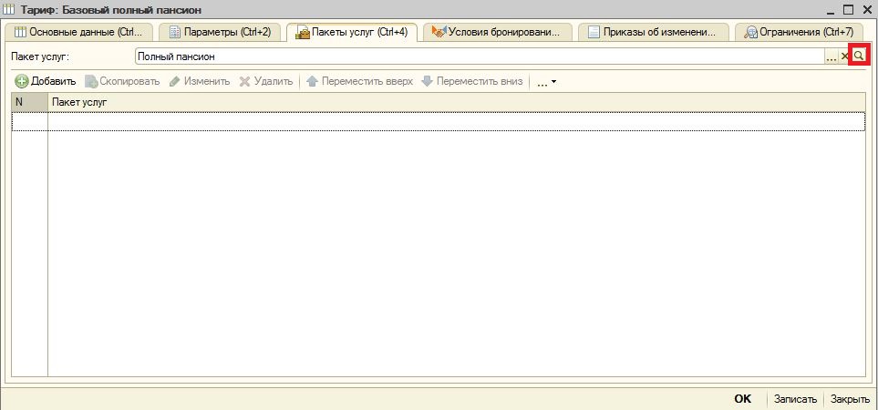
Task: Switch to Основные данные tab
Action: (x=81, y=33)
